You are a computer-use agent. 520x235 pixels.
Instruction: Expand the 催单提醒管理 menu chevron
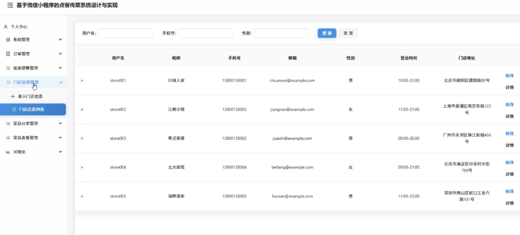(60, 68)
